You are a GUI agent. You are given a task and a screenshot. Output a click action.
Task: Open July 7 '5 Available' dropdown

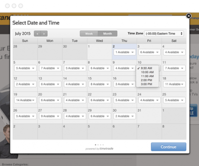point(75,68)
